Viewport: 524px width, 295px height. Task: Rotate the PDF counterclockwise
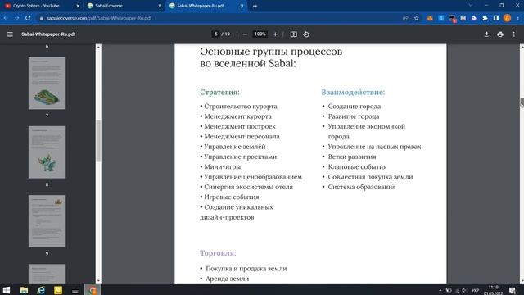[x=306, y=34]
